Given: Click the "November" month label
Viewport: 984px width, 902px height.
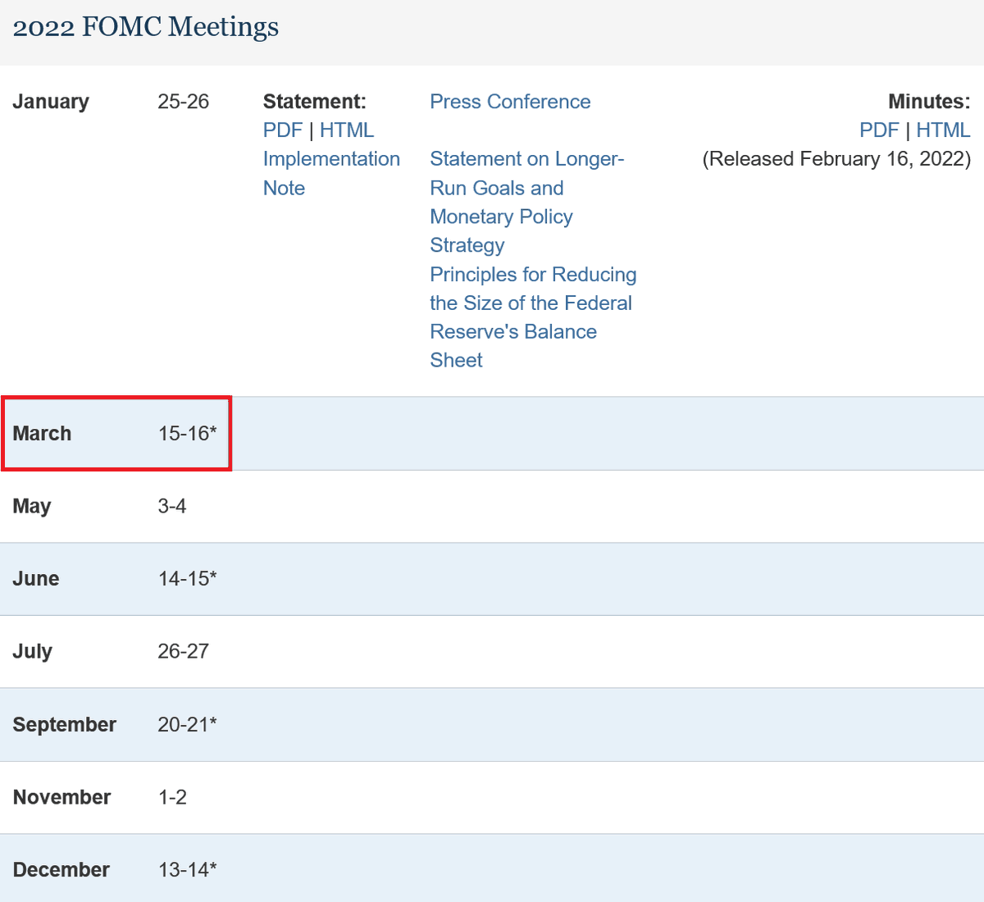Looking at the screenshot, I should (62, 797).
